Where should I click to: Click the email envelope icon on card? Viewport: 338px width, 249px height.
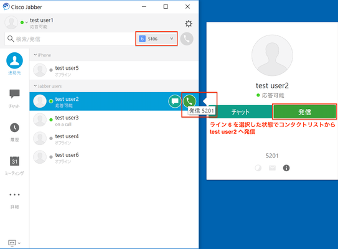pos(272,167)
